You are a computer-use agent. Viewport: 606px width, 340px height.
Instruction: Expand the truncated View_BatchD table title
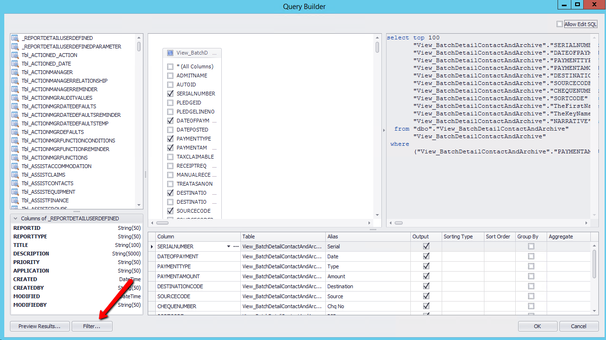pos(214,53)
